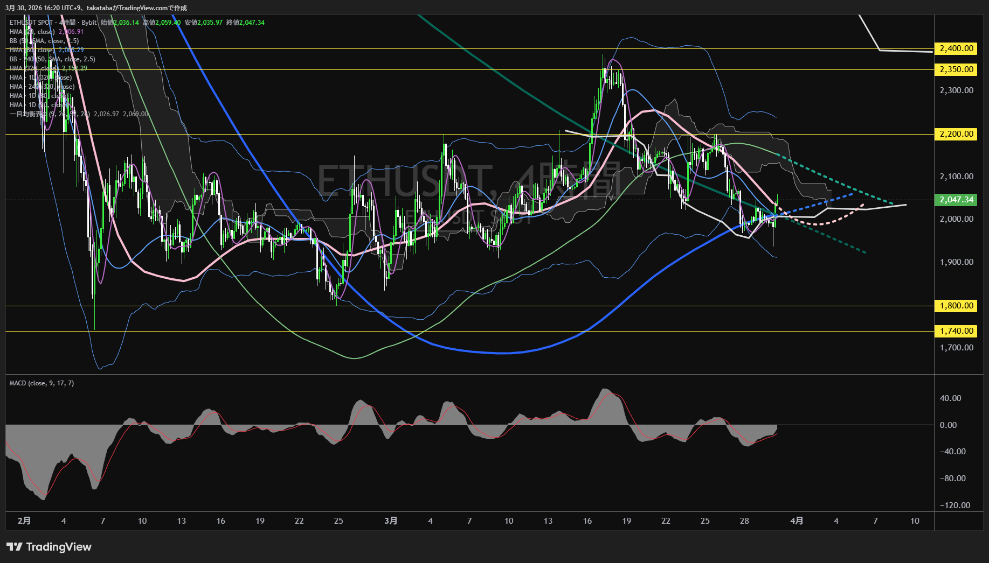This screenshot has height=563, width=989.
Task: Click the HMA (80, close) legend entry
Action: tap(32, 50)
